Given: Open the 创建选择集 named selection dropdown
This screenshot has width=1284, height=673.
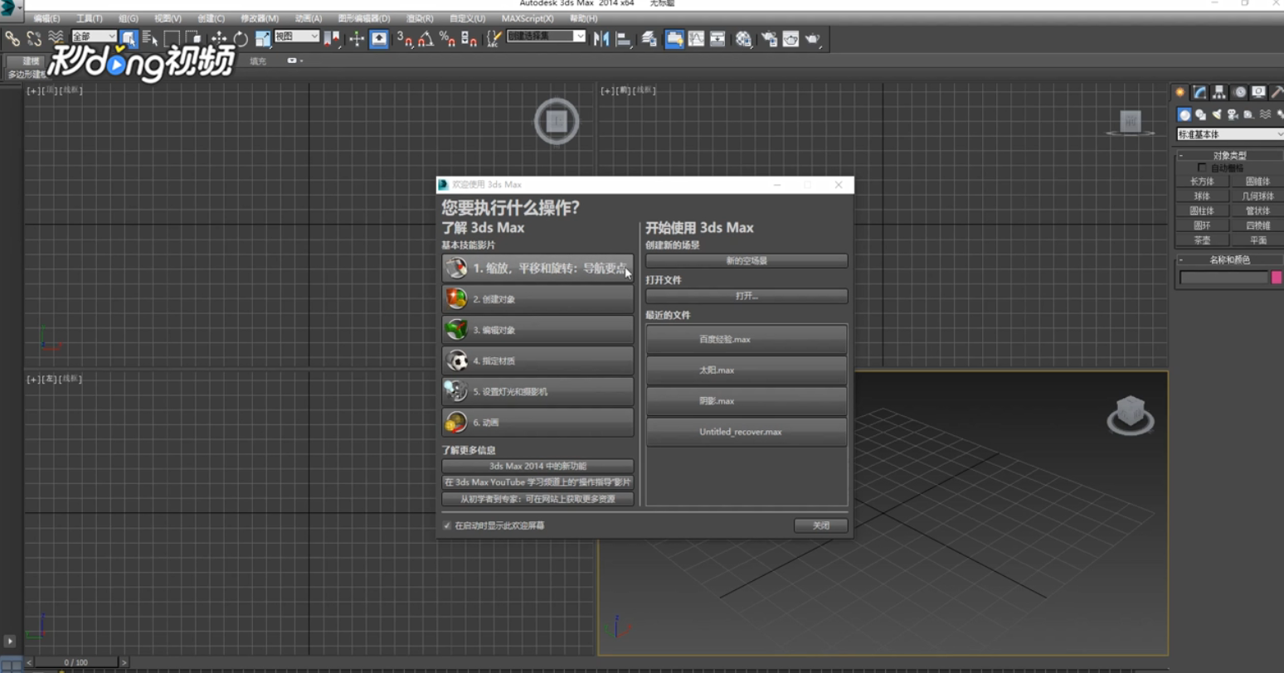Looking at the screenshot, I should (547, 36).
